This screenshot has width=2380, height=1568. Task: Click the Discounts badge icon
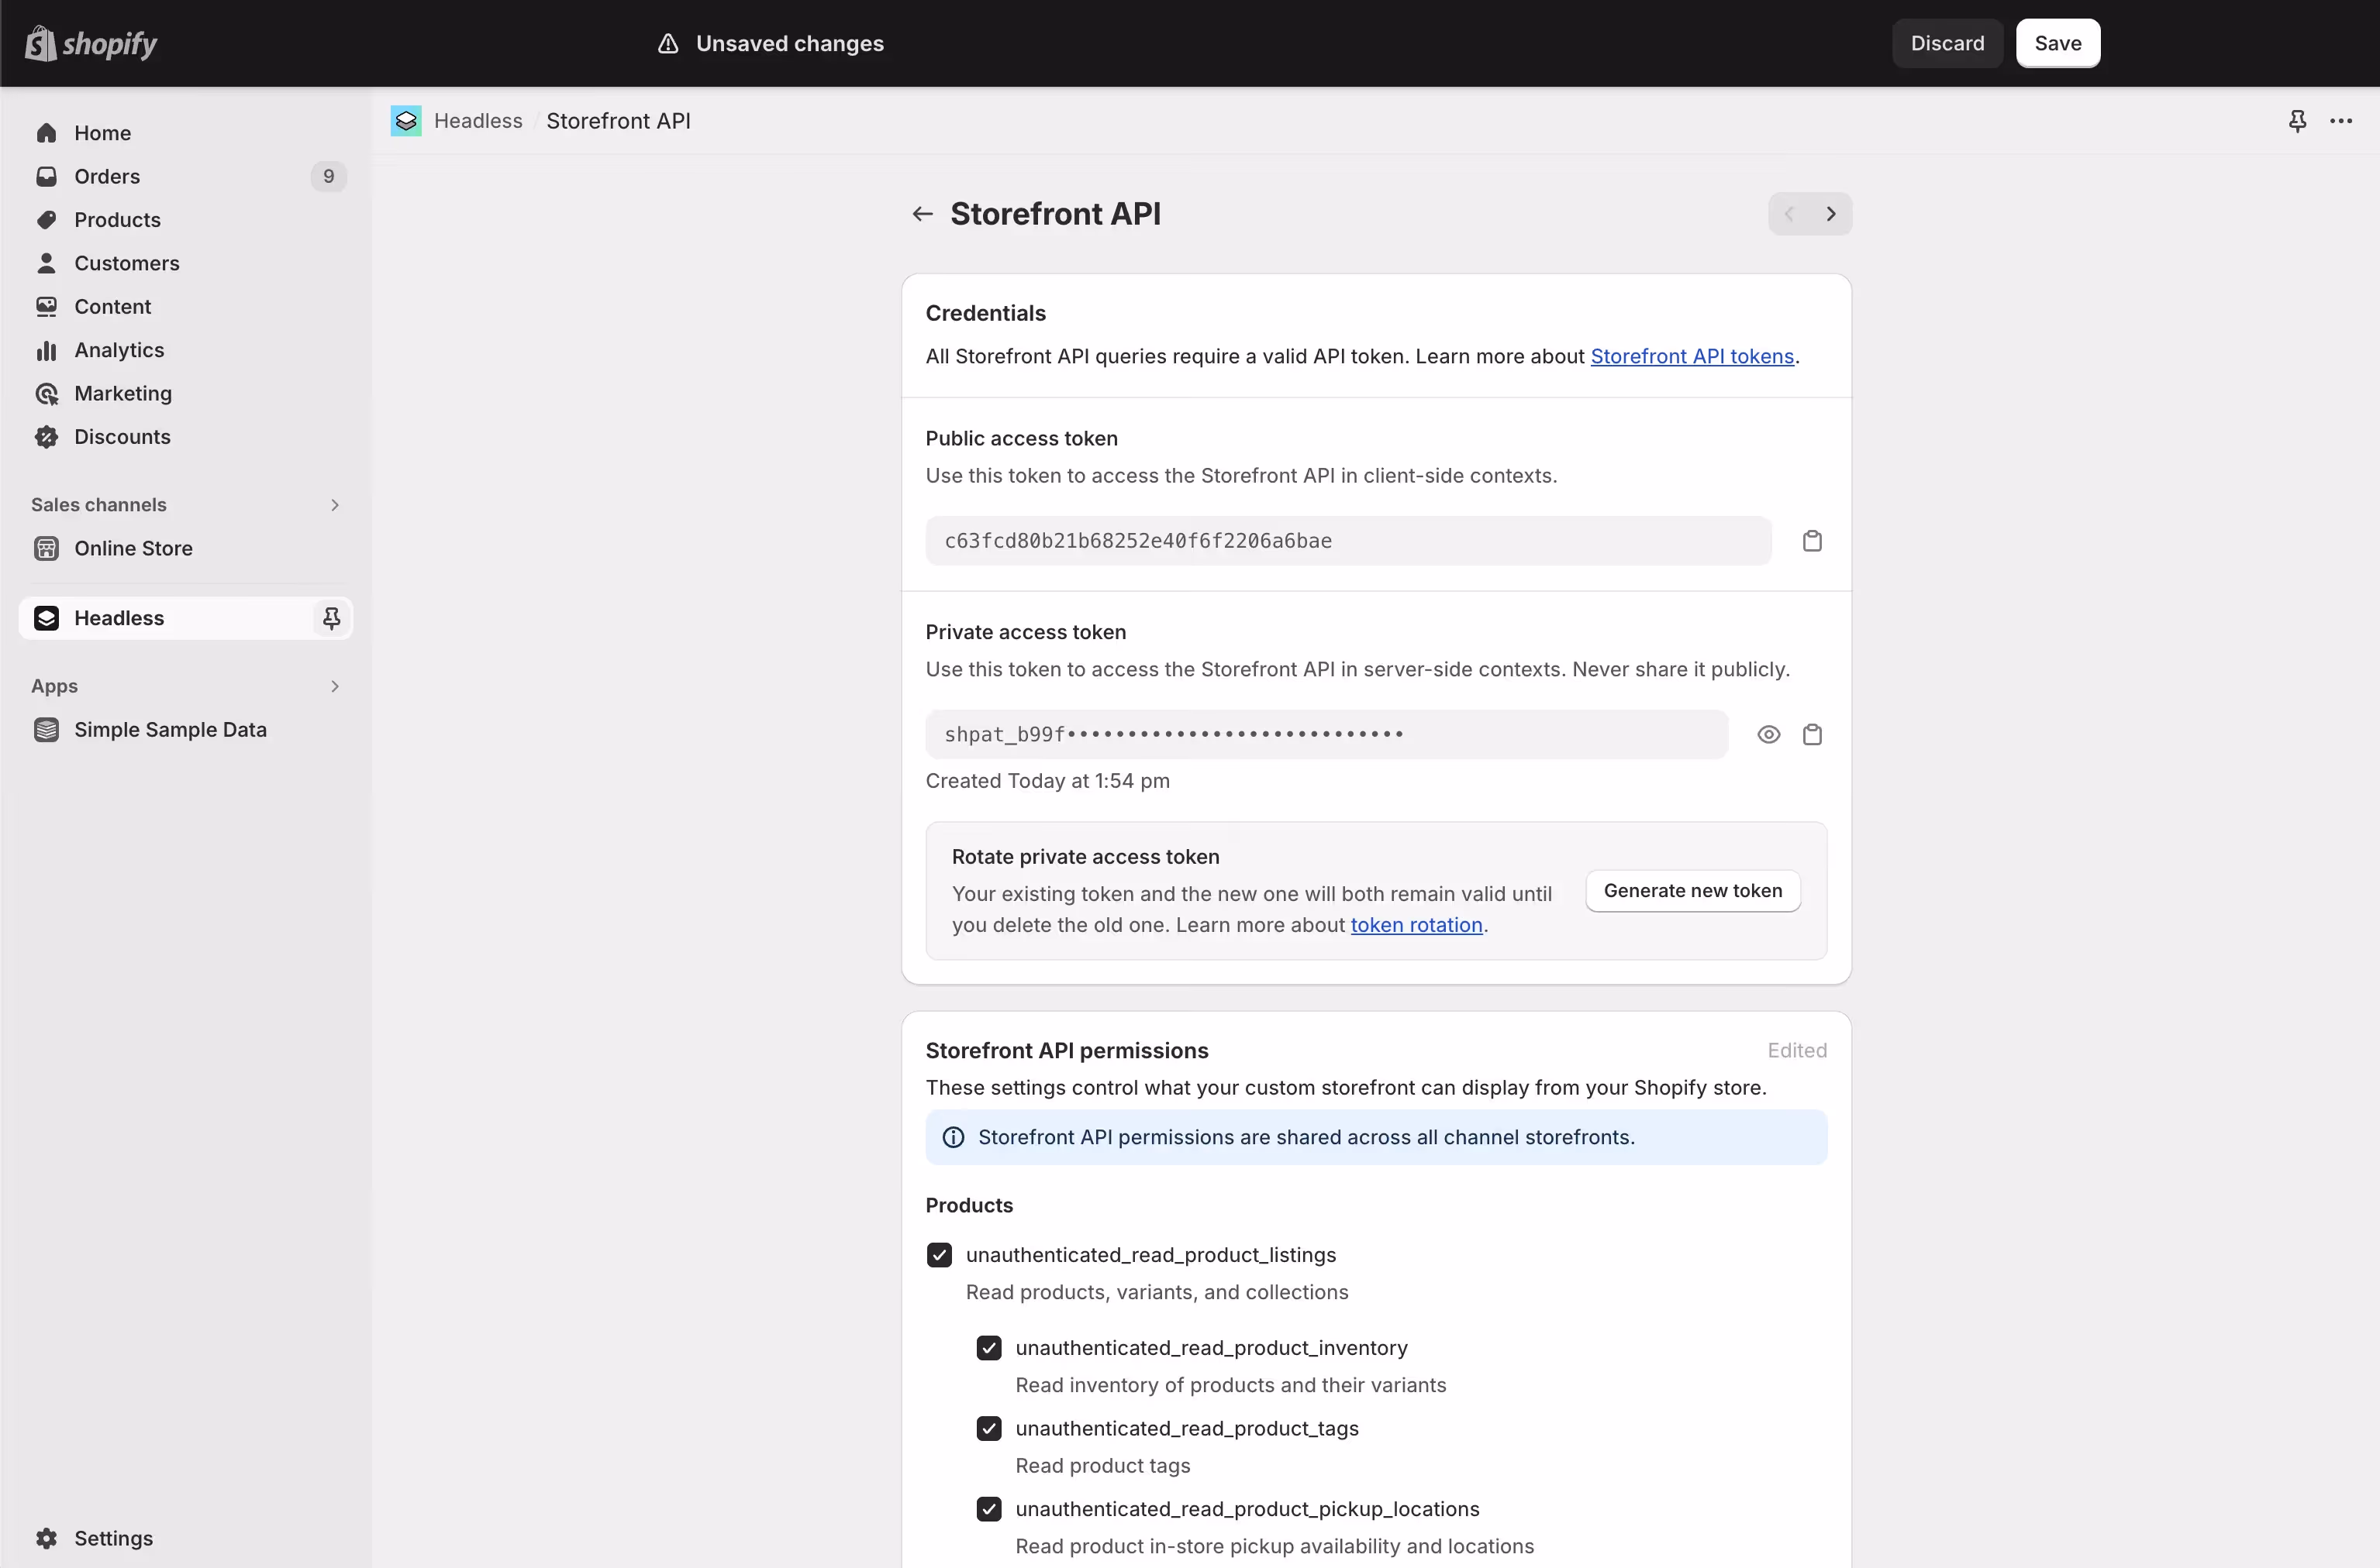click(46, 437)
